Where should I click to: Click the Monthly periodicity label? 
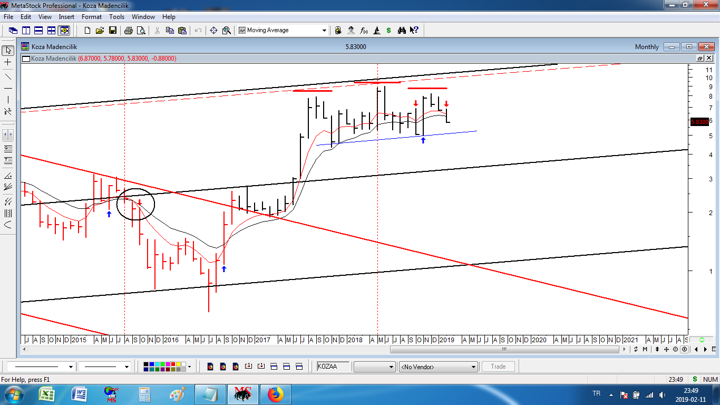point(647,47)
